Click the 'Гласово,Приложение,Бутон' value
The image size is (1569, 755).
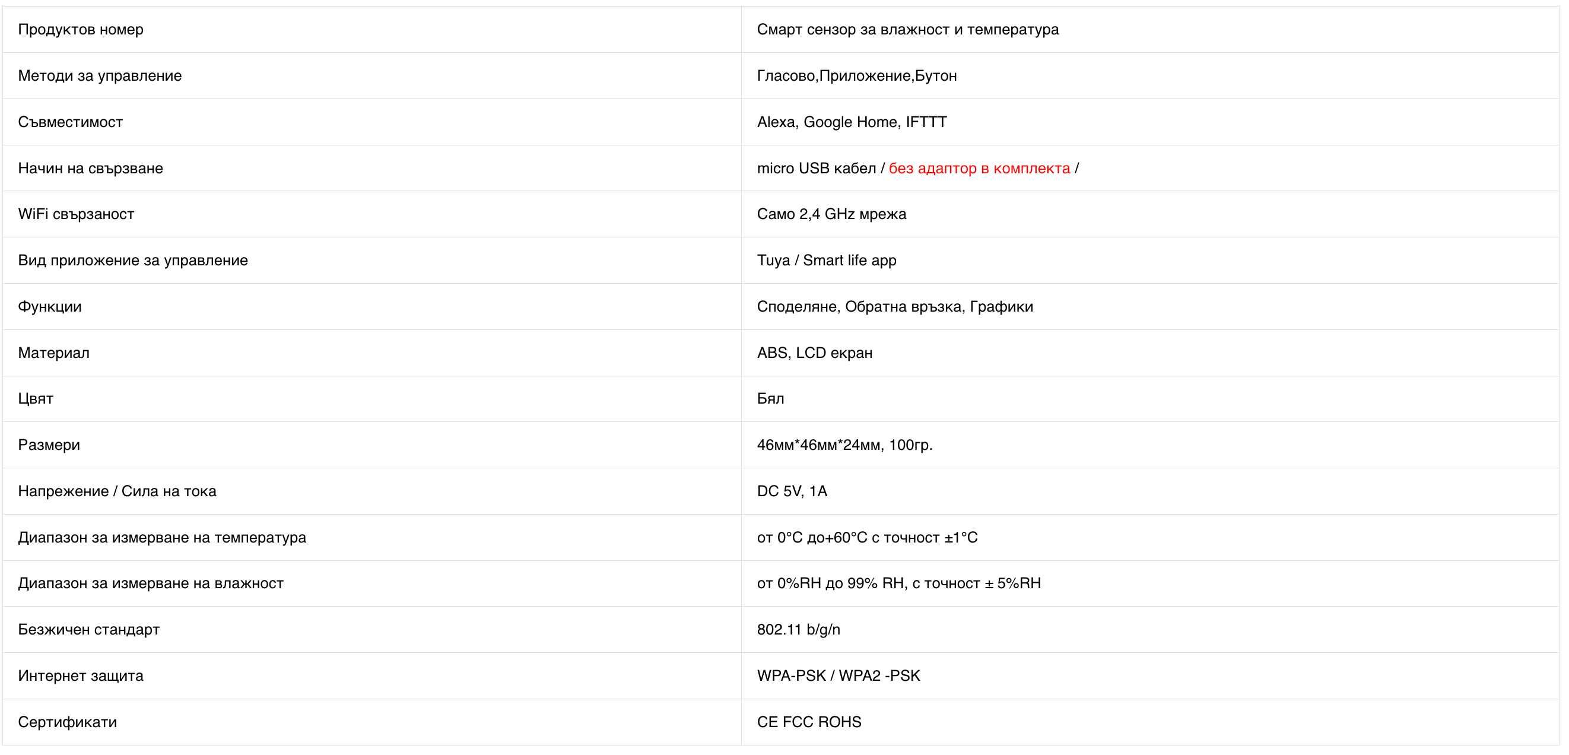point(856,75)
